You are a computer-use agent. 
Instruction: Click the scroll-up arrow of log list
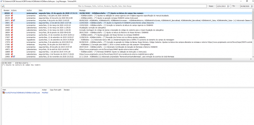(x=253, y=10)
